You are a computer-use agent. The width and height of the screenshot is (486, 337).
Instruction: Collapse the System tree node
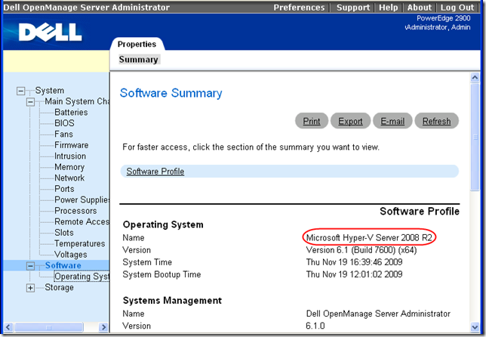21,91
